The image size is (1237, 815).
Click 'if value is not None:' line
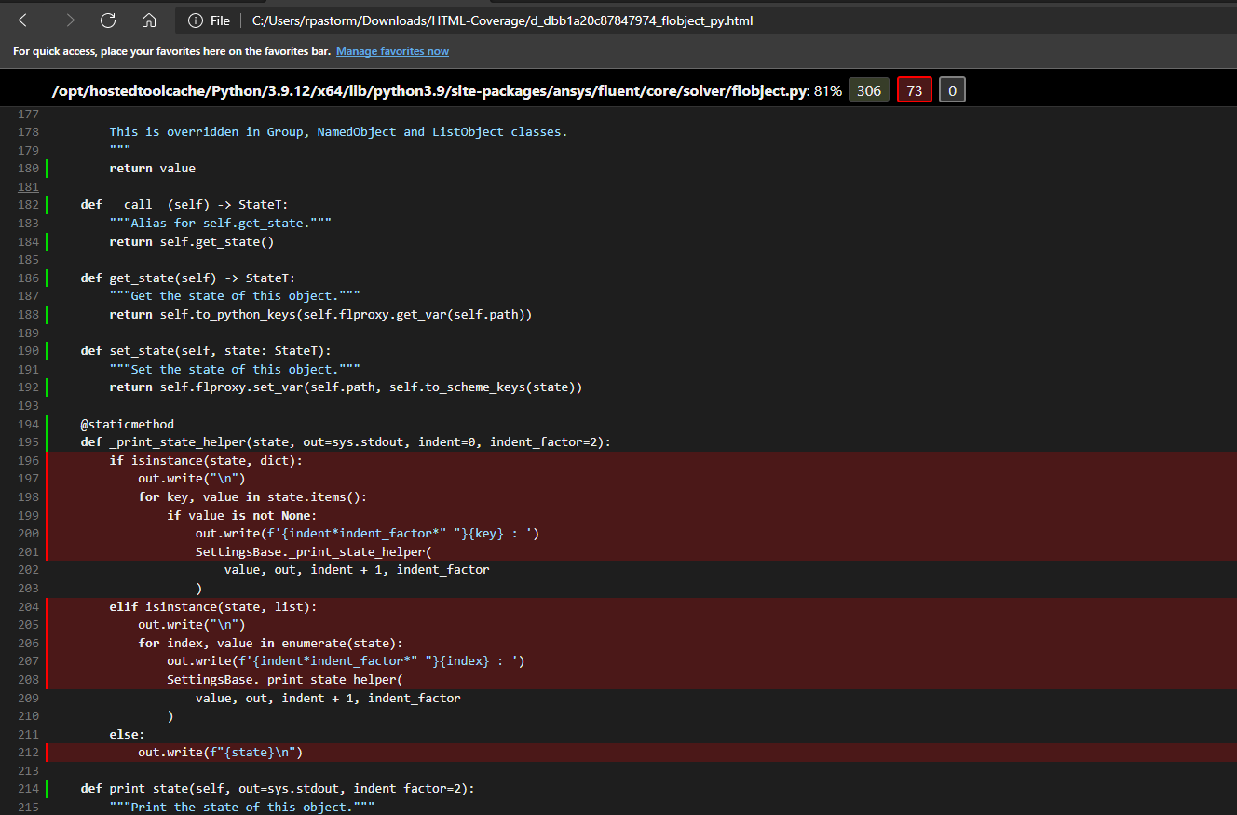242,515
